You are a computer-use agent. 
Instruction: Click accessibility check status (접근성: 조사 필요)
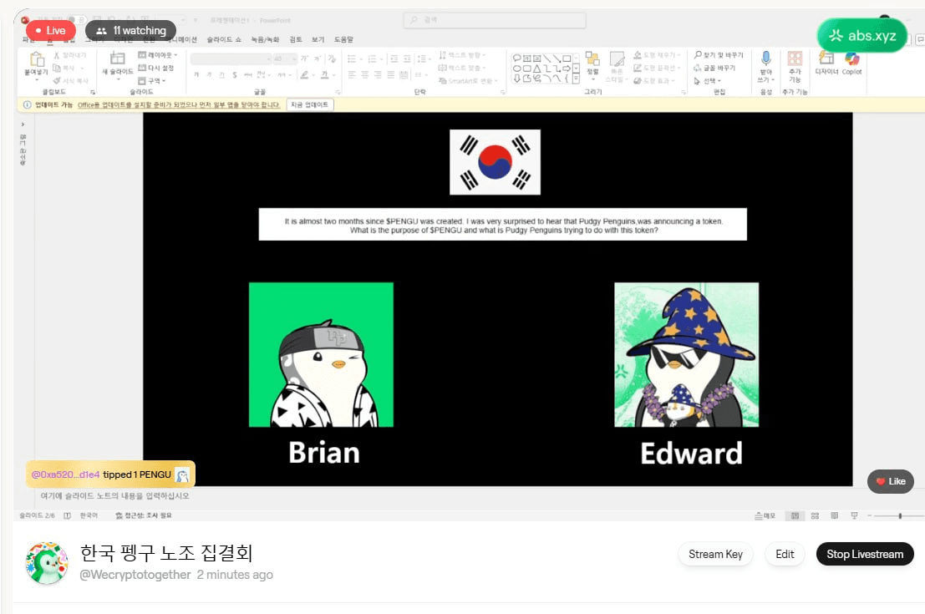point(144,515)
